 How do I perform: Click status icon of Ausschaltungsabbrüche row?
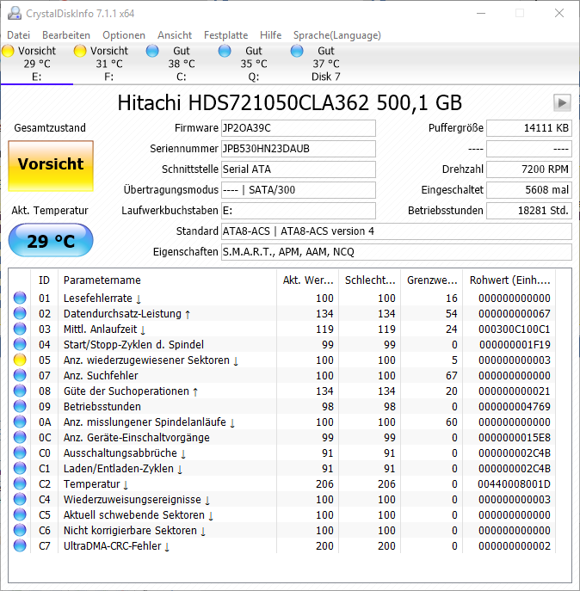pos(20,452)
